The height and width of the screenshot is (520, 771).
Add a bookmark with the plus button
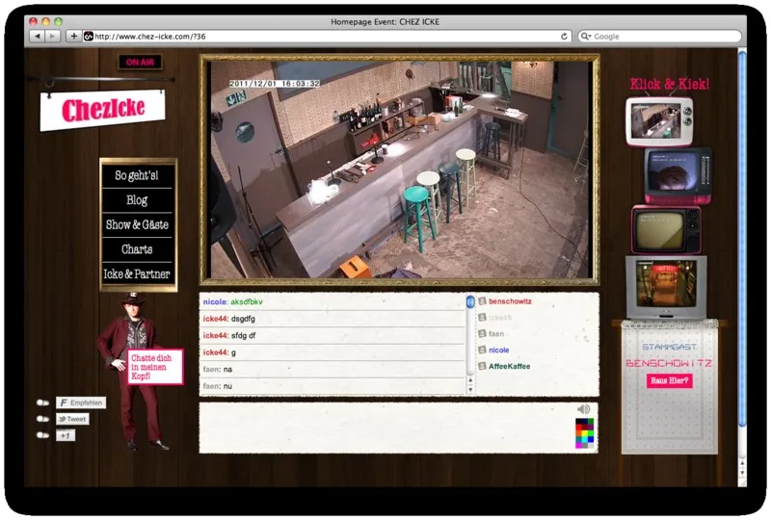tap(74, 36)
